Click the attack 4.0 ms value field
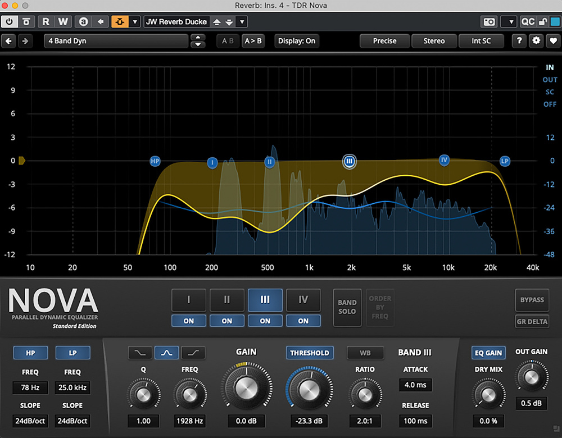 click(415, 385)
